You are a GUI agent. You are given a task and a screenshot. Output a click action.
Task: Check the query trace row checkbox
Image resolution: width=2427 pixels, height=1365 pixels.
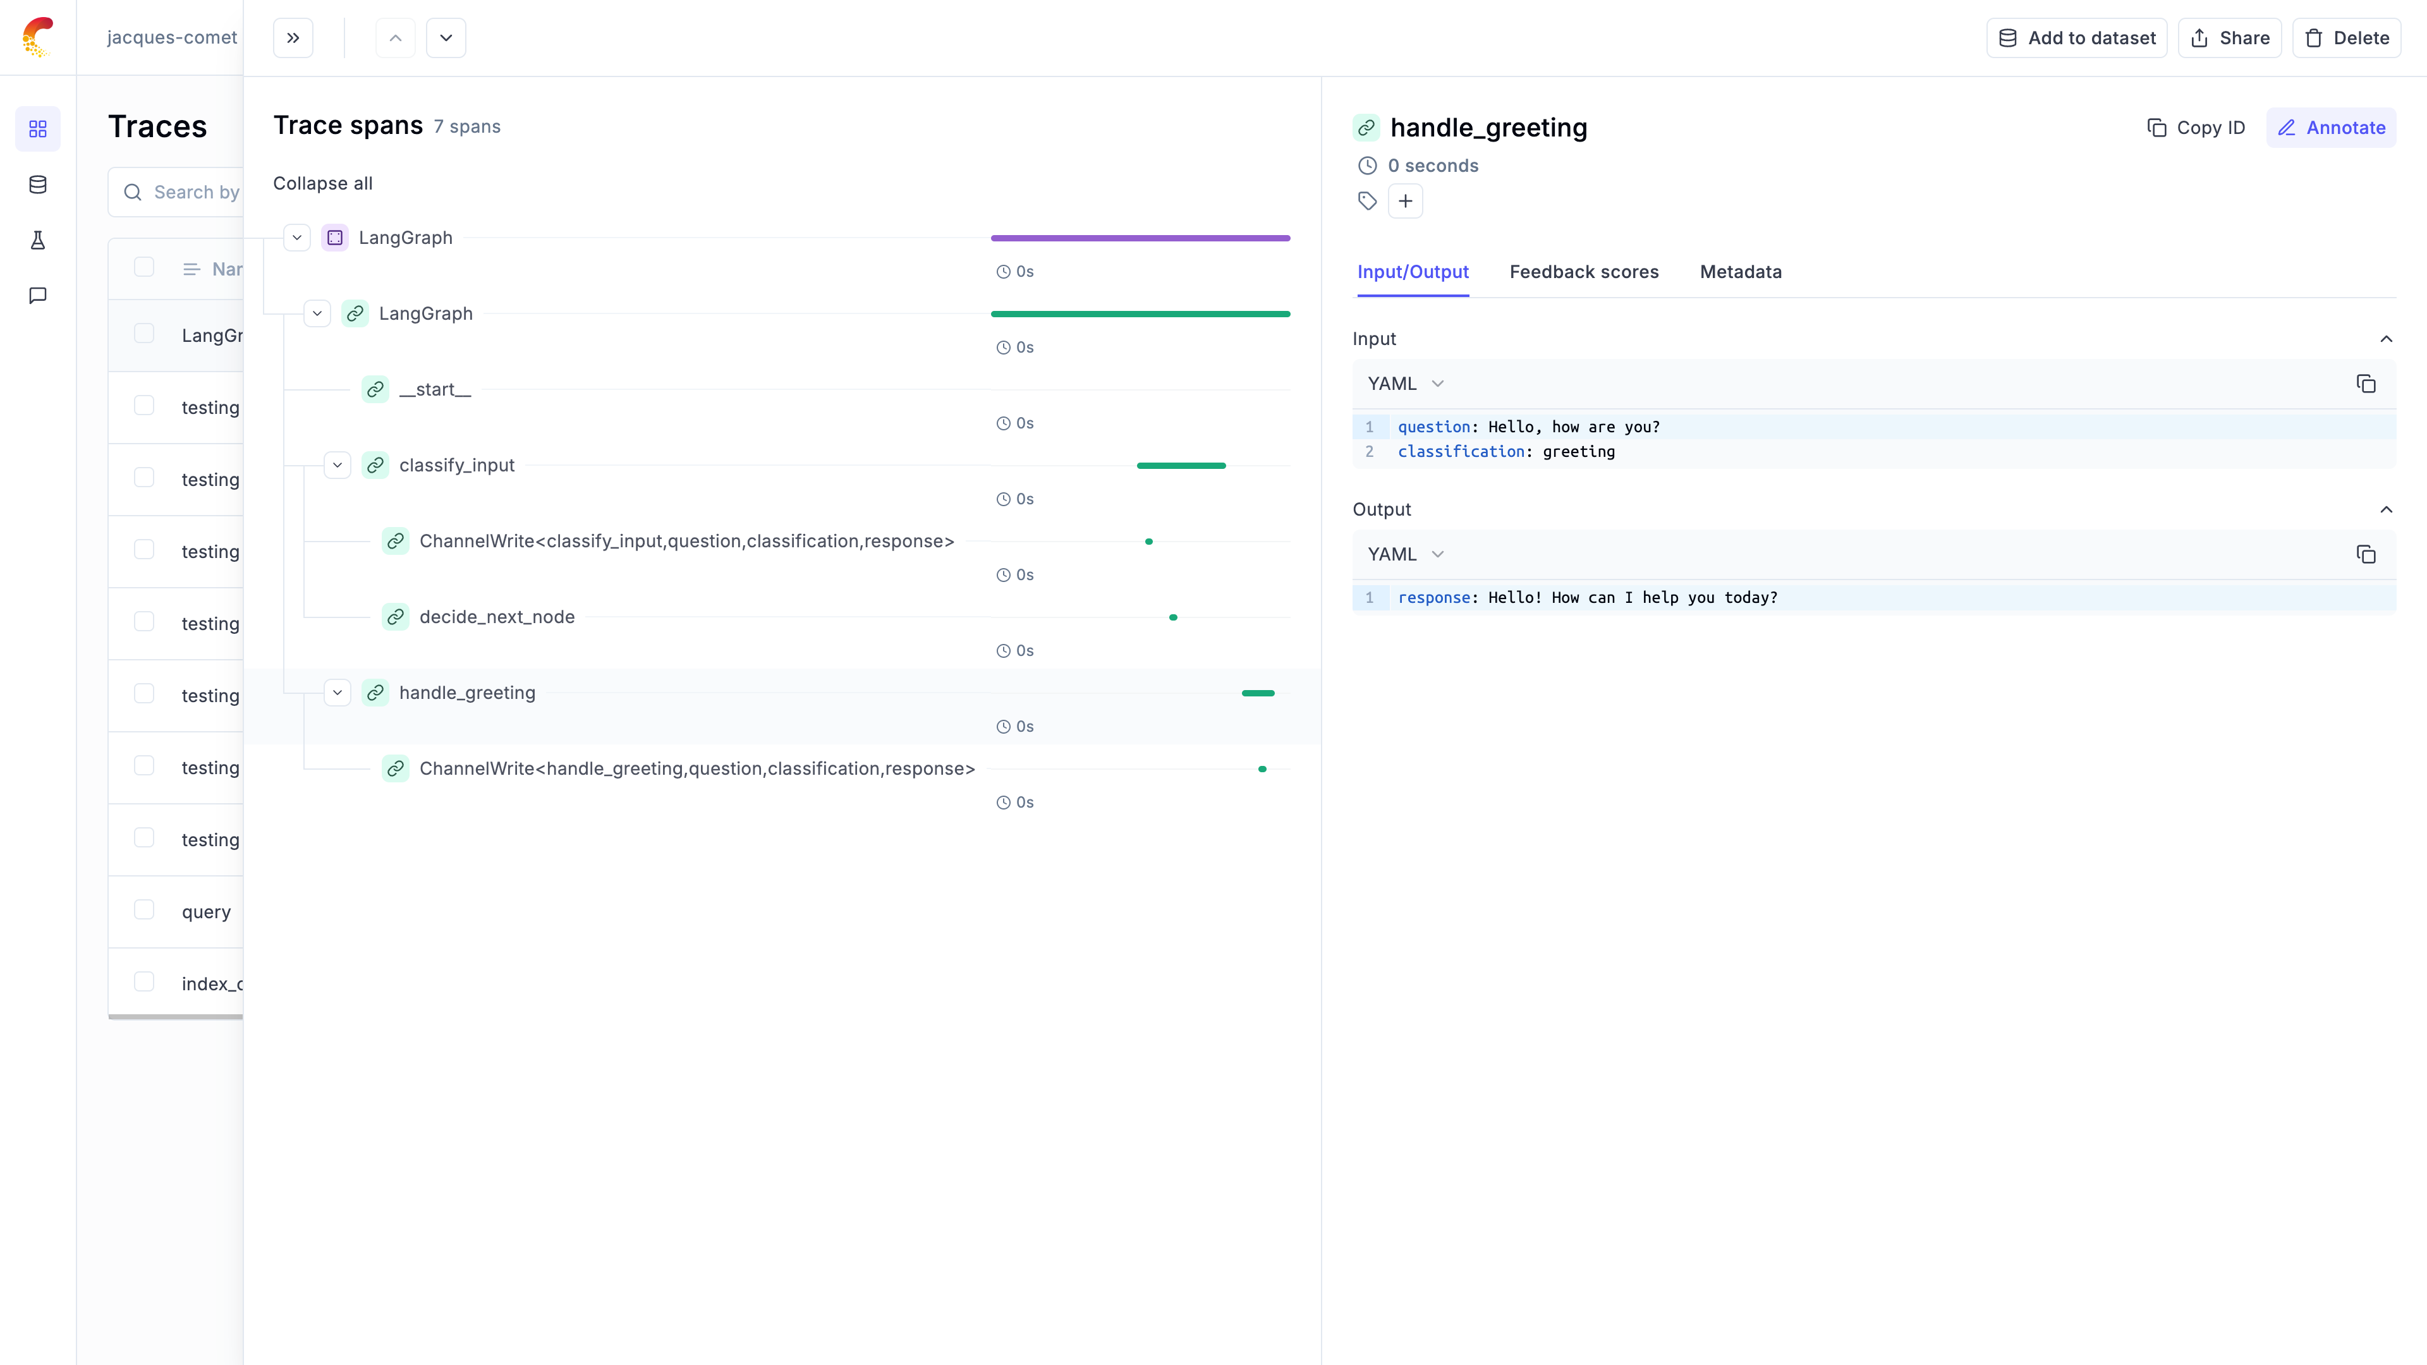point(144,910)
